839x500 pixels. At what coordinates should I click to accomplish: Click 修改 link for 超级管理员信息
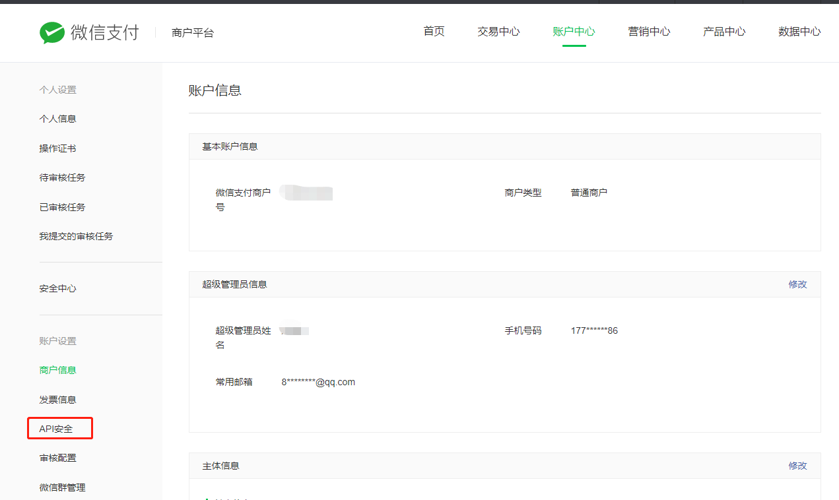(797, 284)
